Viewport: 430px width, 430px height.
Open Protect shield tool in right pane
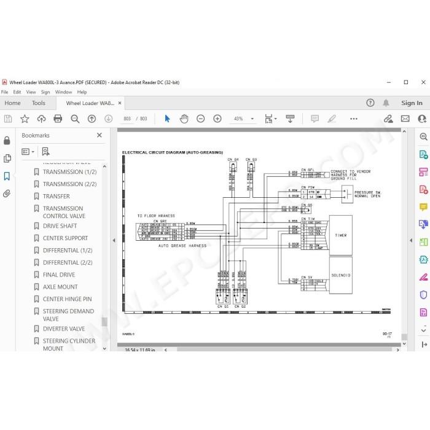pos(424,295)
